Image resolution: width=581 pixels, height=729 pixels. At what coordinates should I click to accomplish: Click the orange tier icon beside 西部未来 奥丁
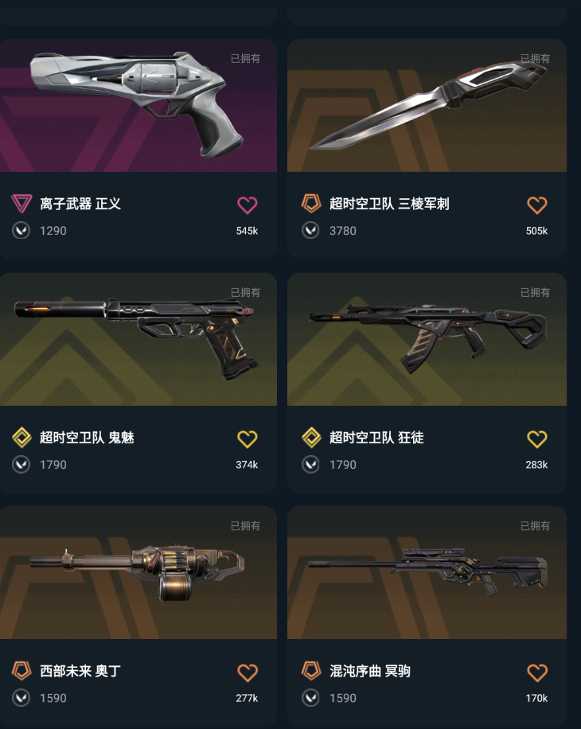click(x=21, y=671)
